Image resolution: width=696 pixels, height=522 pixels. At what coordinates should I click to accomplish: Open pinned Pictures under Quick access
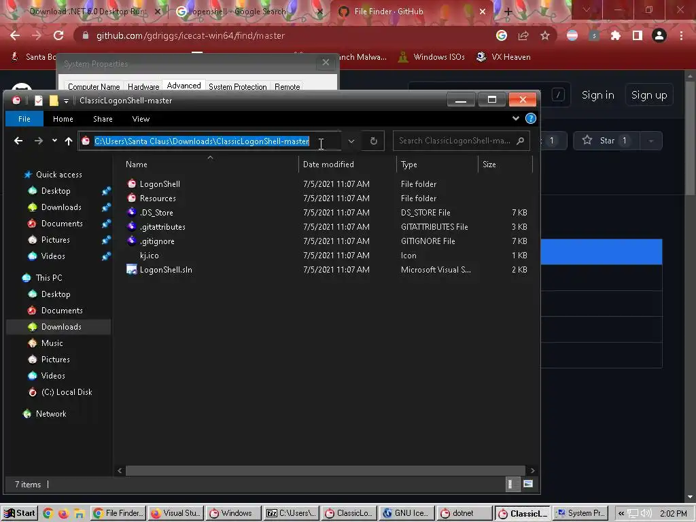point(56,240)
